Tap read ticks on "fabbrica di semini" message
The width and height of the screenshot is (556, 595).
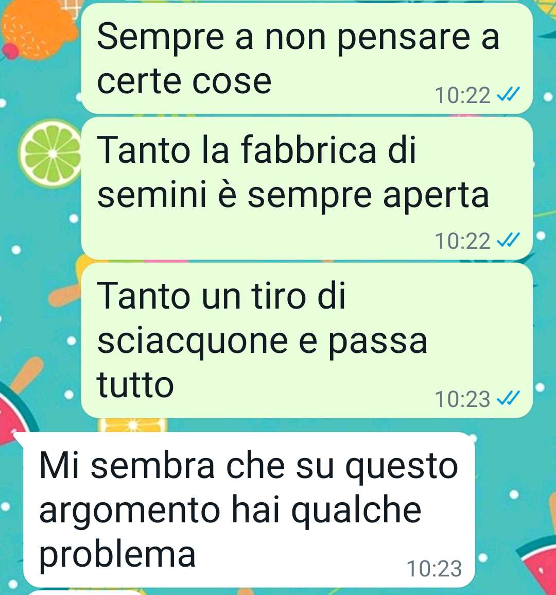pos(508,240)
